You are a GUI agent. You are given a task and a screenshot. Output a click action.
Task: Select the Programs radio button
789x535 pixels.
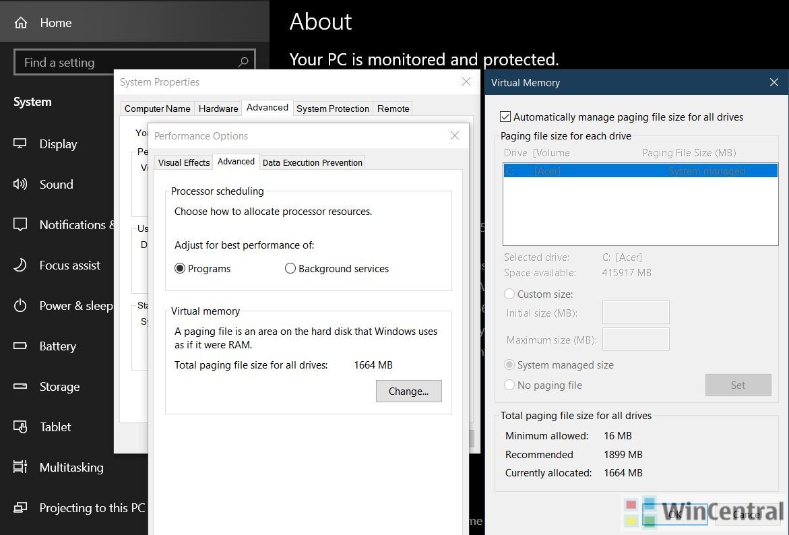click(x=180, y=269)
